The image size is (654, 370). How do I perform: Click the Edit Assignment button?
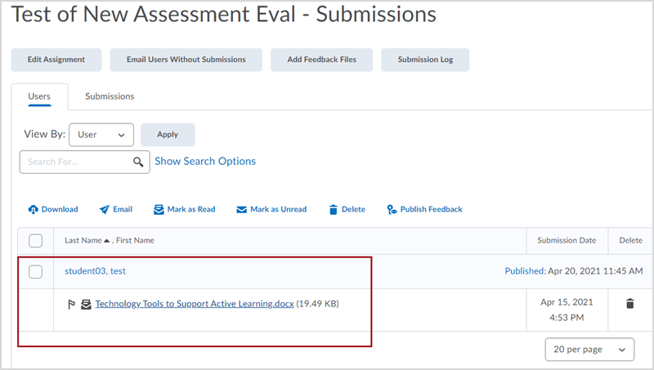(x=56, y=60)
